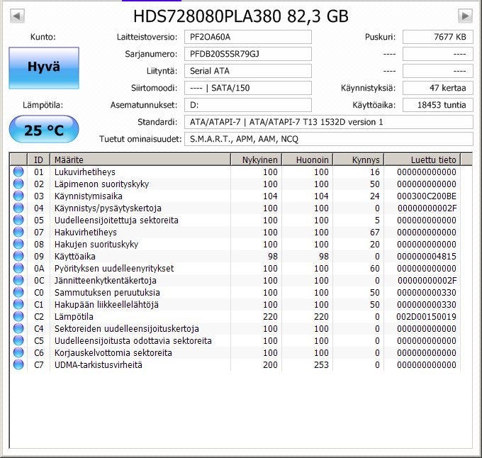Select the Hakuvirhetiheys attribute name
The image size is (482, 458).
click(86, 232)
